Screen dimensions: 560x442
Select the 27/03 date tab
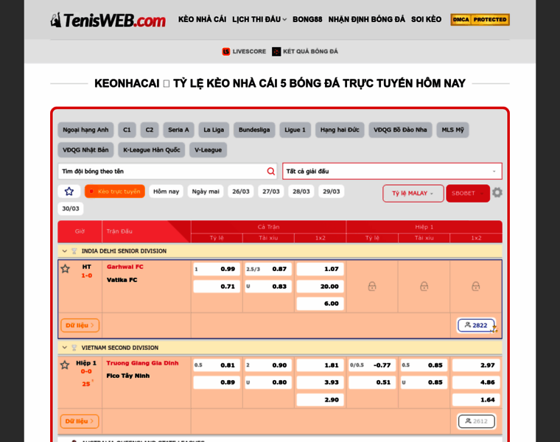coord(271,192)
